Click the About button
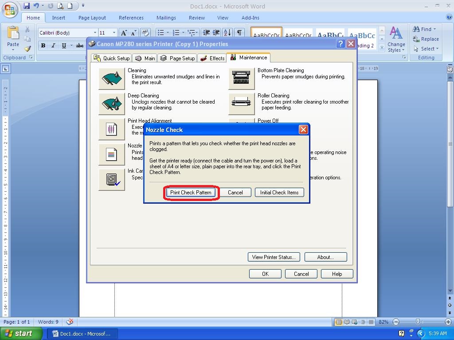 [x=326, y=257]
